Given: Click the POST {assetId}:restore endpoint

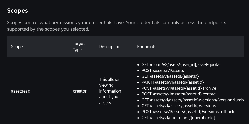Looking at the screenshot, I should tap(178, 94).
